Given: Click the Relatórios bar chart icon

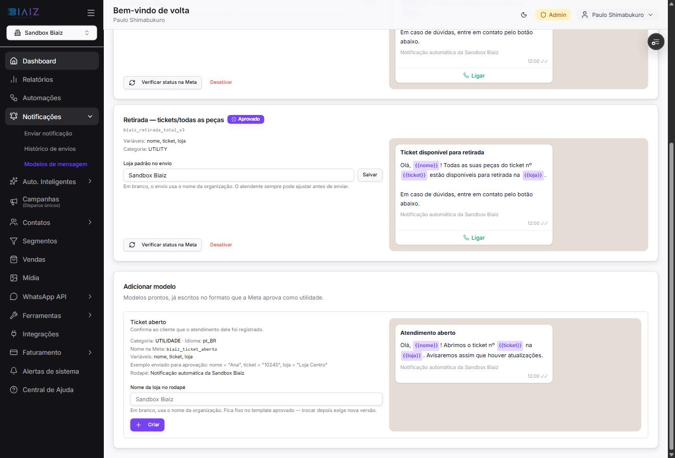Looking at the screenshot, I should tap(14, 79).
